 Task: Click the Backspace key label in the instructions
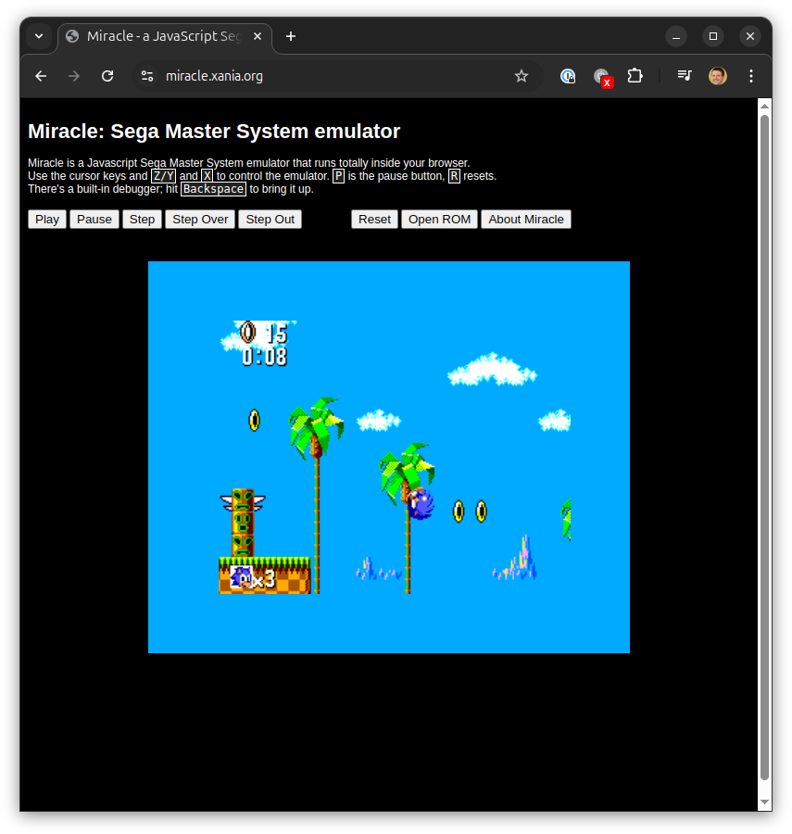213,189
